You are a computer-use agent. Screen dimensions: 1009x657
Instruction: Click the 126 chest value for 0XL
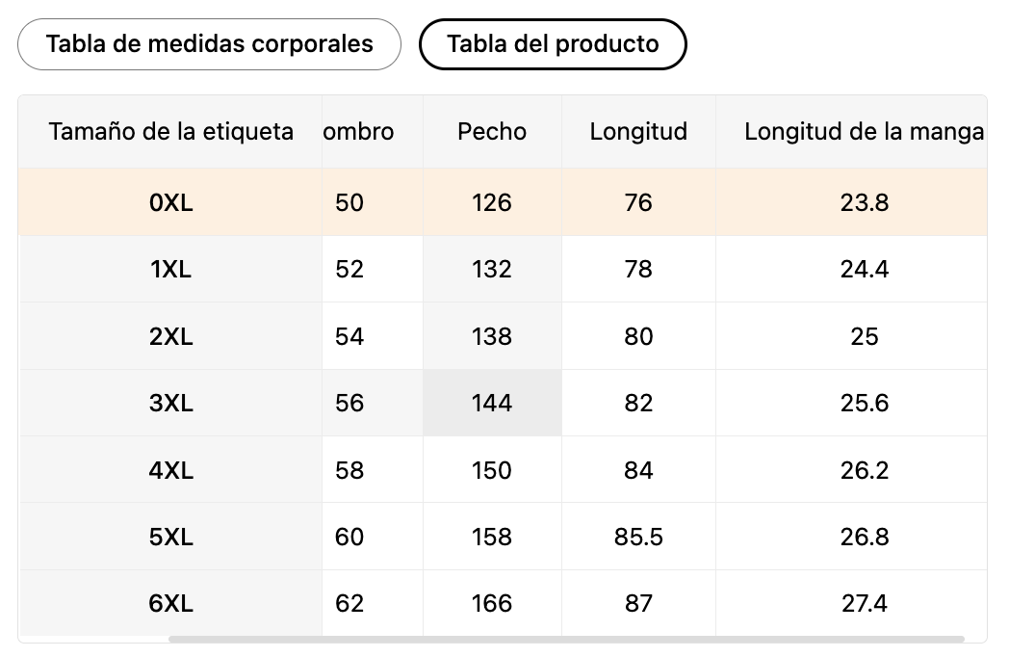(492, 202)
